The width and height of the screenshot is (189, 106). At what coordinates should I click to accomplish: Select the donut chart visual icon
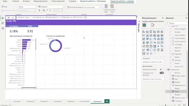pyautogui.click(x=158, y=39)
